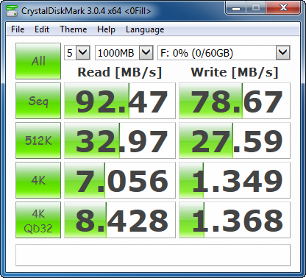Screen dimensions: 306x278
Task: Open the test run count dropdown
Action: click(77, 52)
